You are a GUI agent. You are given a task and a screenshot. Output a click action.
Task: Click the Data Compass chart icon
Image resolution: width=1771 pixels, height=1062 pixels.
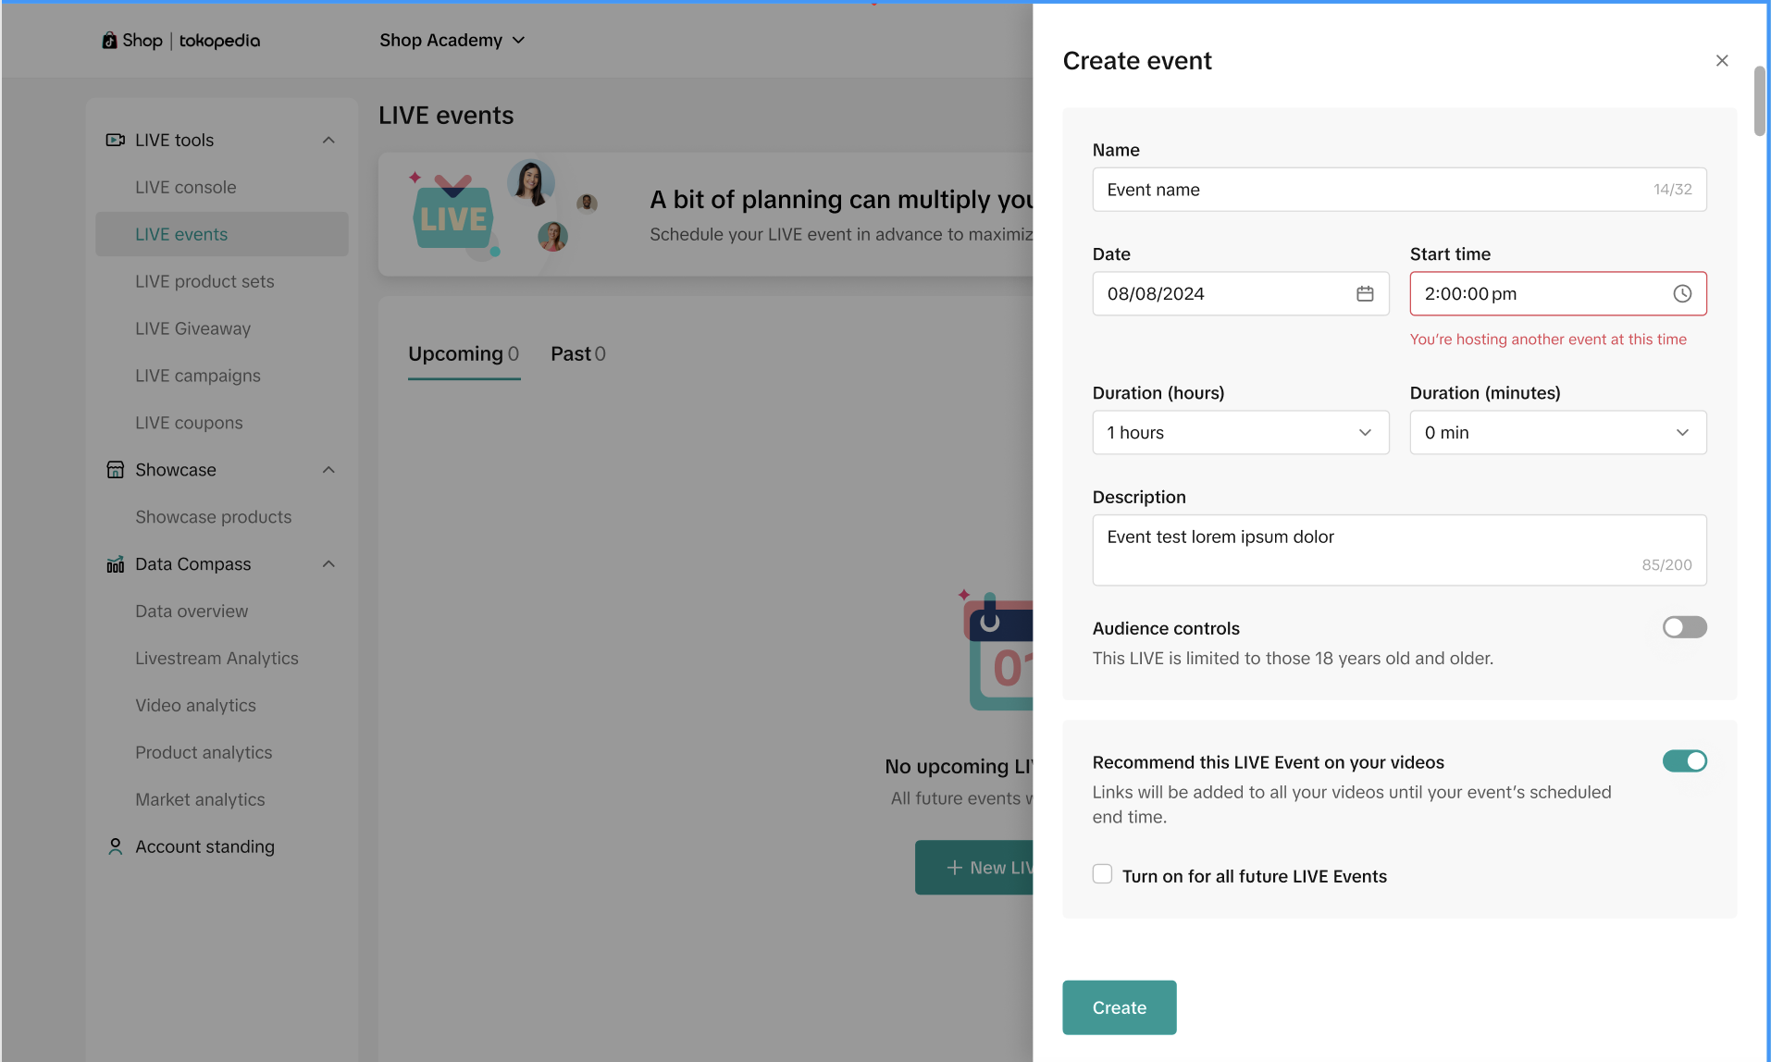pyautogui.click(x=115, y=564)
